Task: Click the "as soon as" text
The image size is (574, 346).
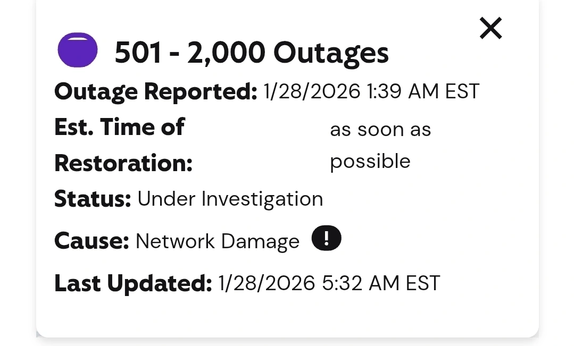Action: point(380,129)
